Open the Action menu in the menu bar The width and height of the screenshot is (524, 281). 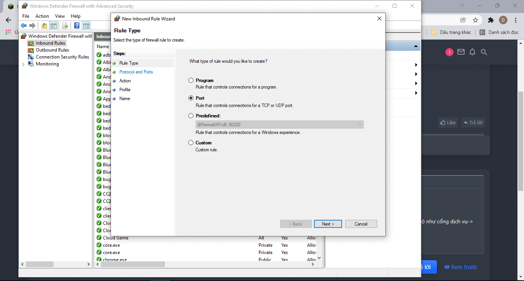[x=42, y=16]
